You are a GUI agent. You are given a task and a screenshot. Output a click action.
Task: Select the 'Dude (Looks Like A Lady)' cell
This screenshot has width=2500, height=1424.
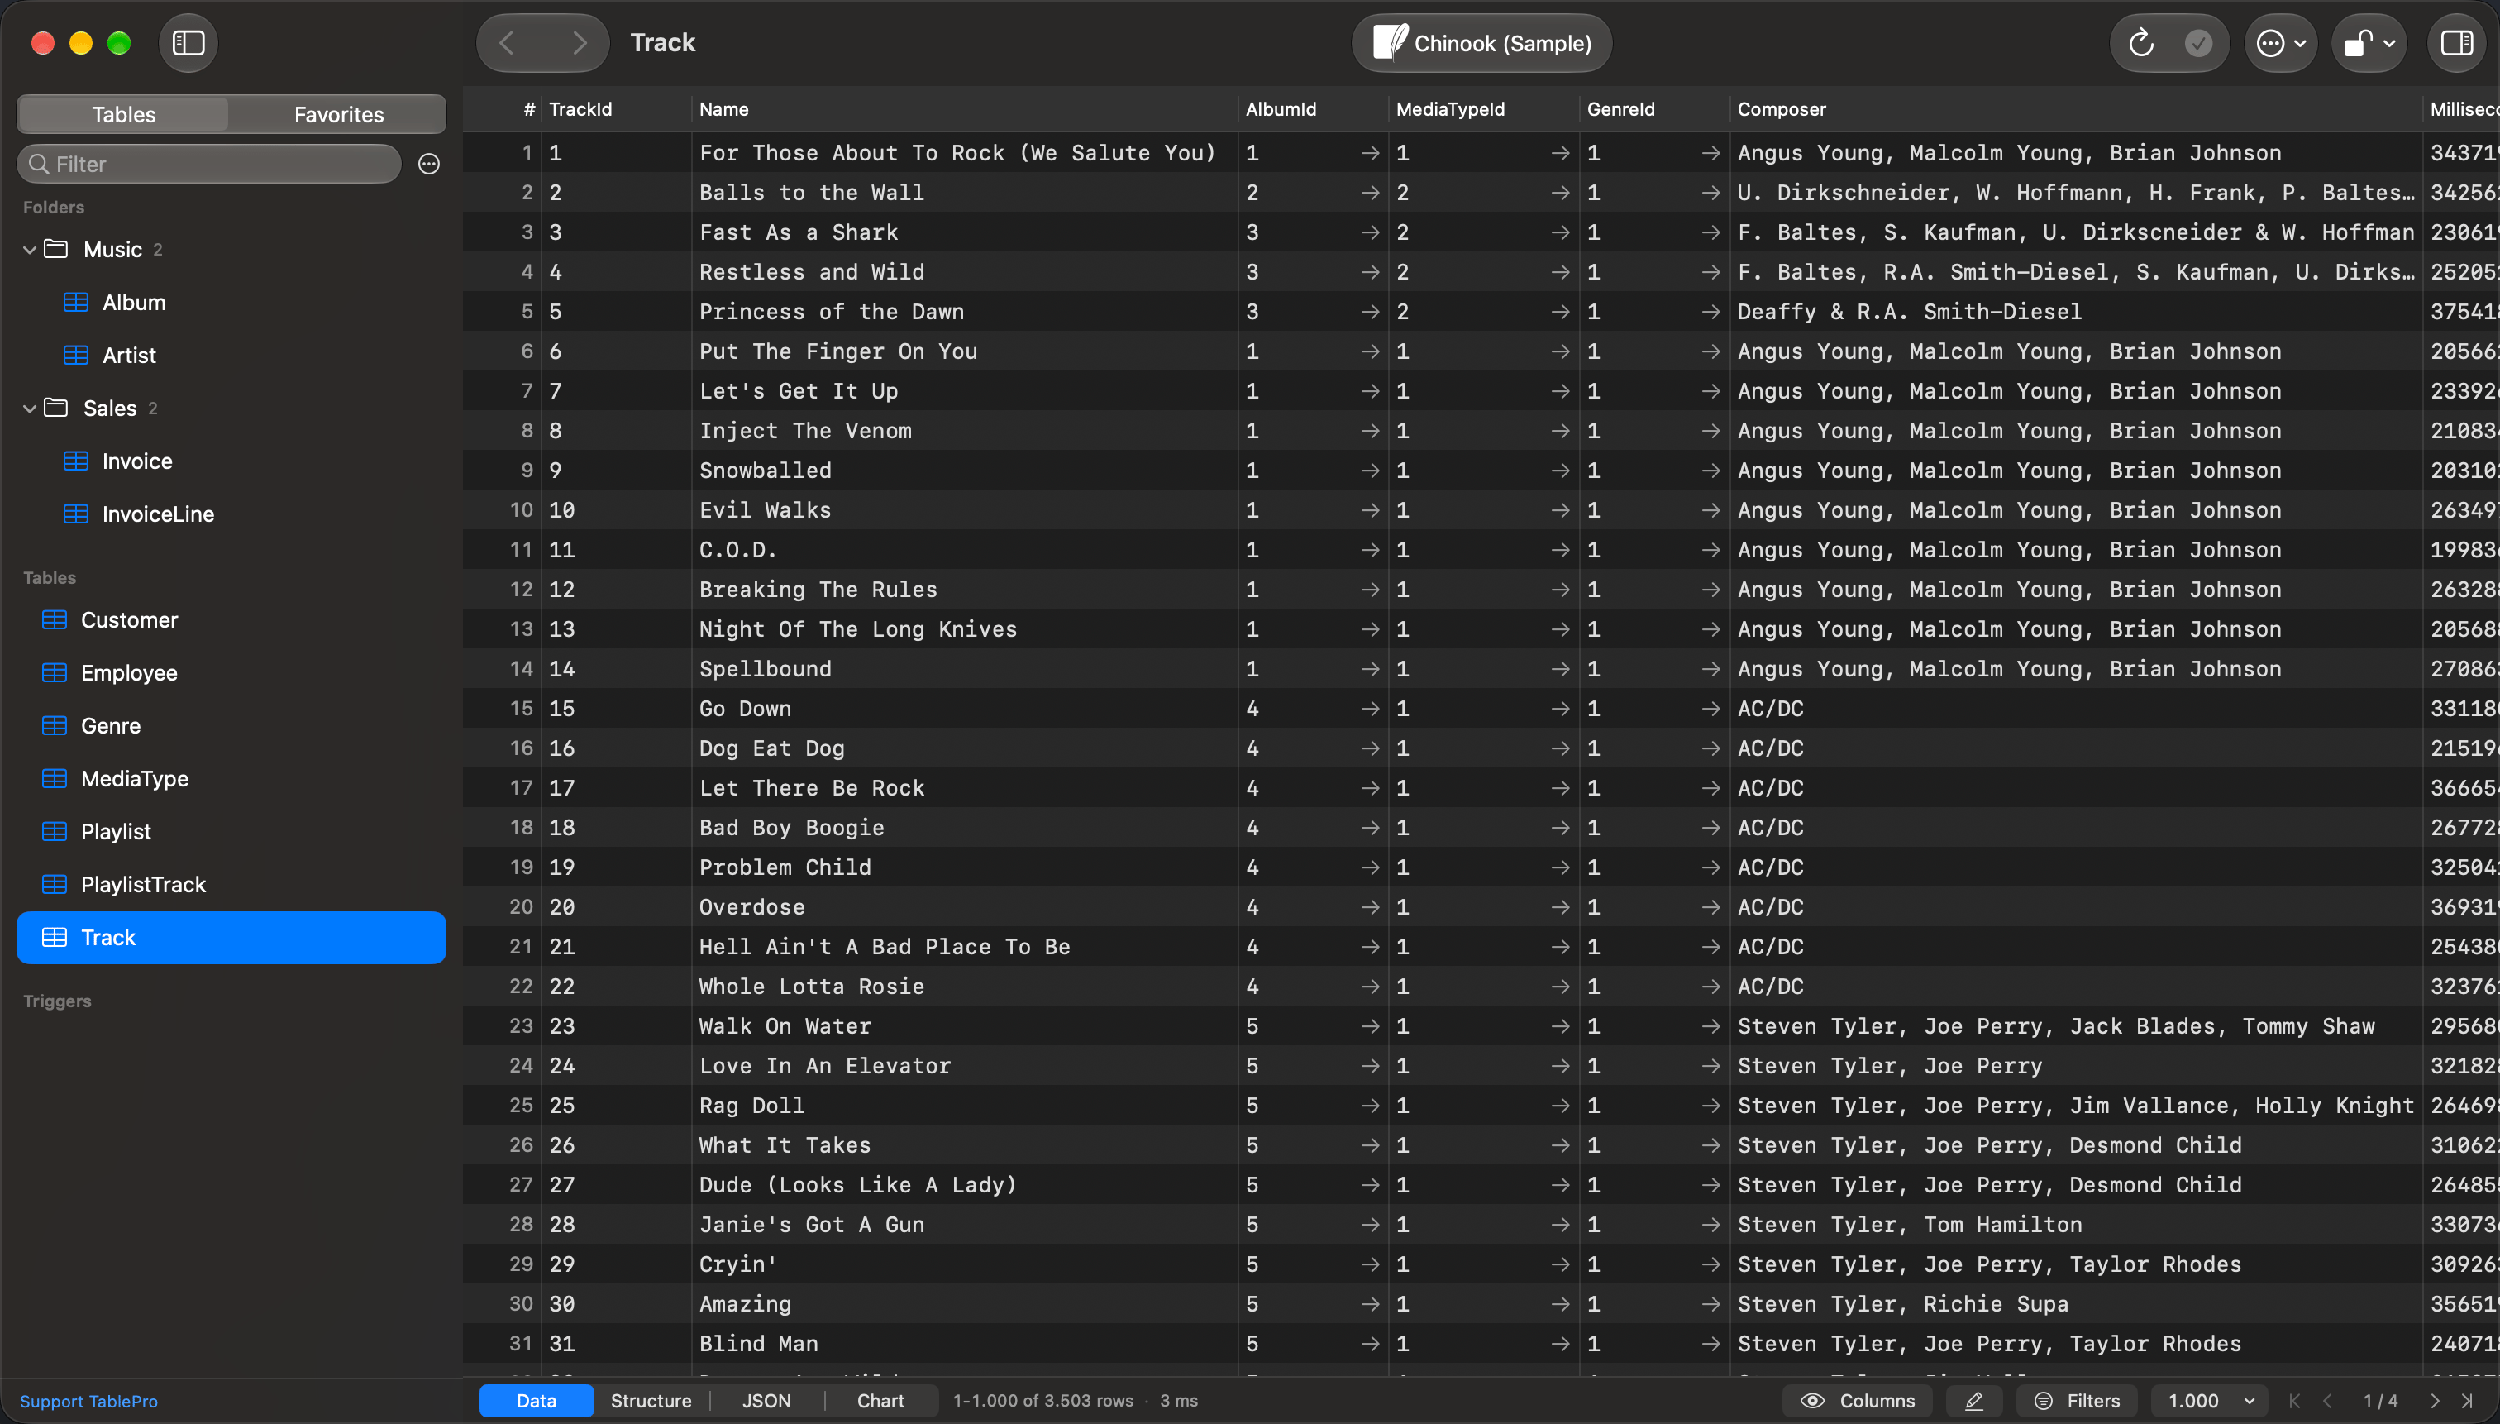click(964, 1184)
